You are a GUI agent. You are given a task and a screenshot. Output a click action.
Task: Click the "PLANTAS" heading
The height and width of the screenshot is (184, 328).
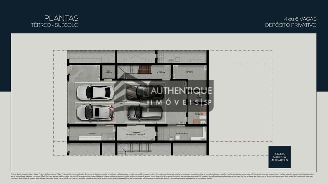tap(61, 18)
